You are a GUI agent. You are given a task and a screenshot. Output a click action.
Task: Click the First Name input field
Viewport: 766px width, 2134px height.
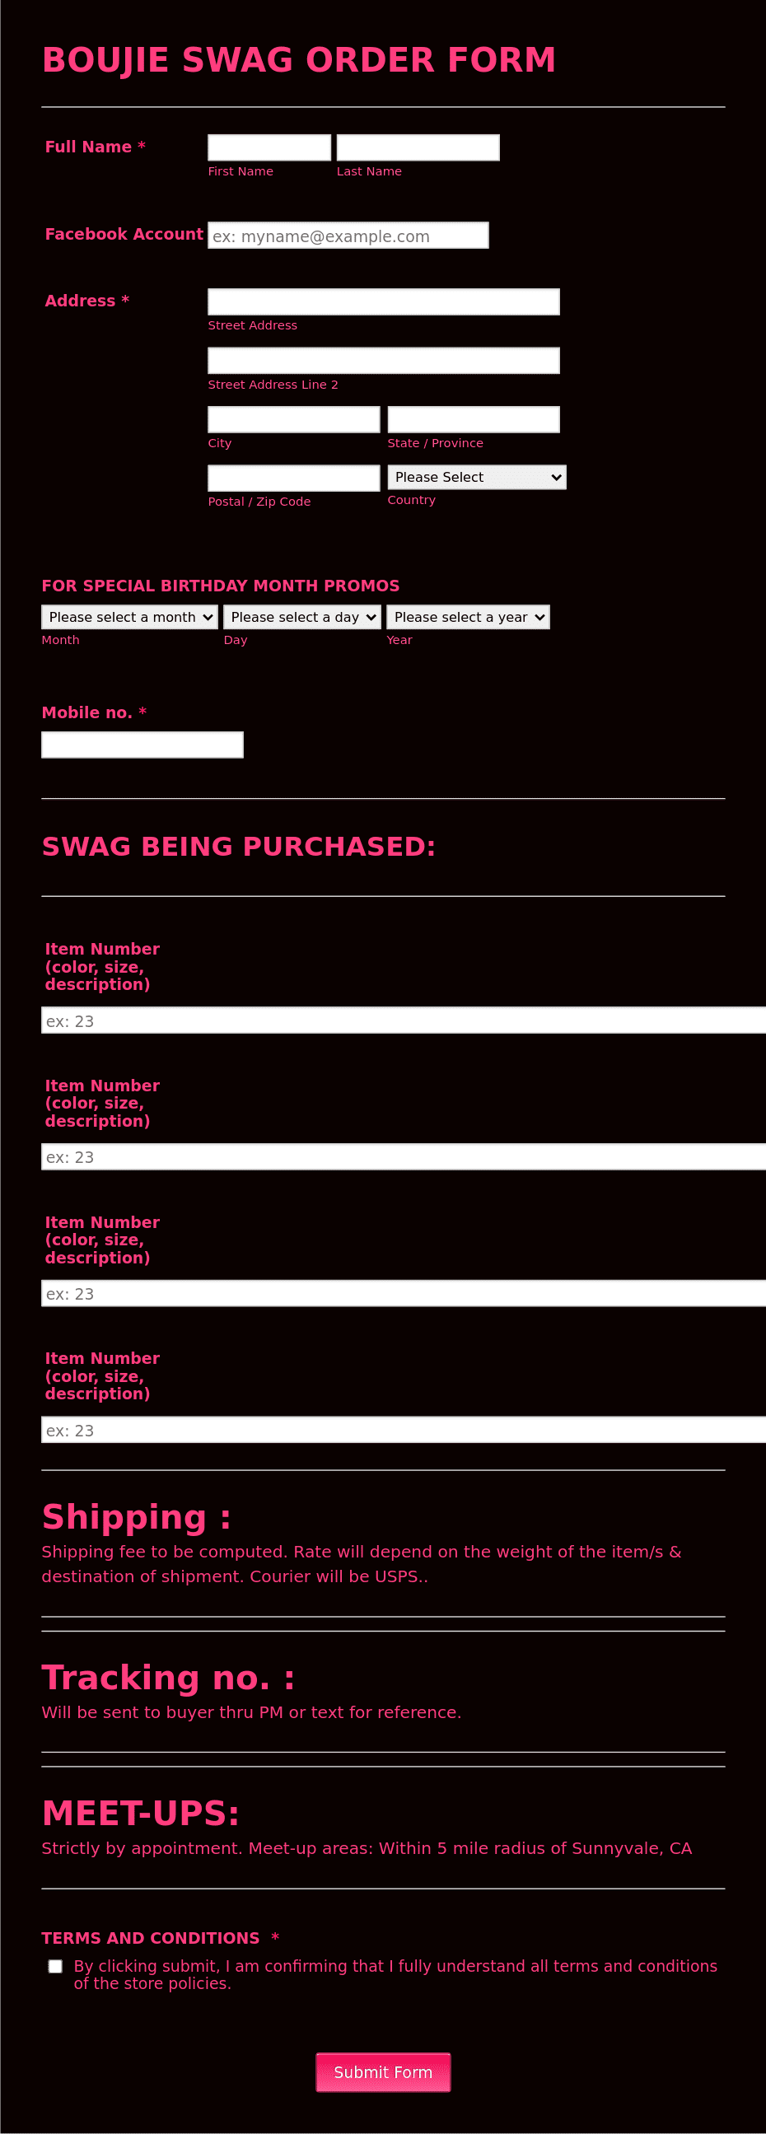(269, 147)
